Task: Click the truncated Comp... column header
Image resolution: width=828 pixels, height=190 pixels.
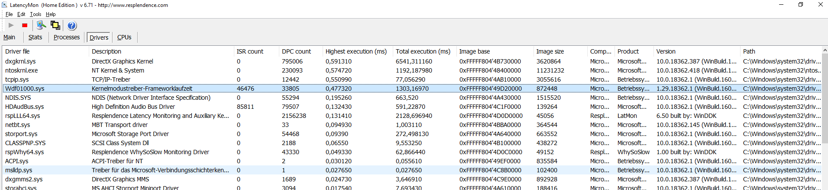Action: pyautogui.click(x=601, y=51)
